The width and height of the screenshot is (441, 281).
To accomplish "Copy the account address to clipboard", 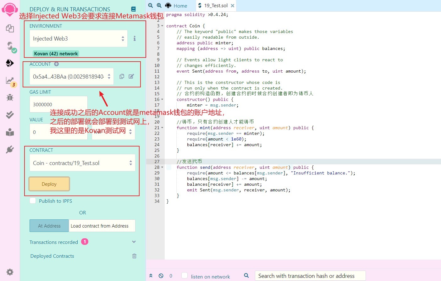I will pos(122,76).
